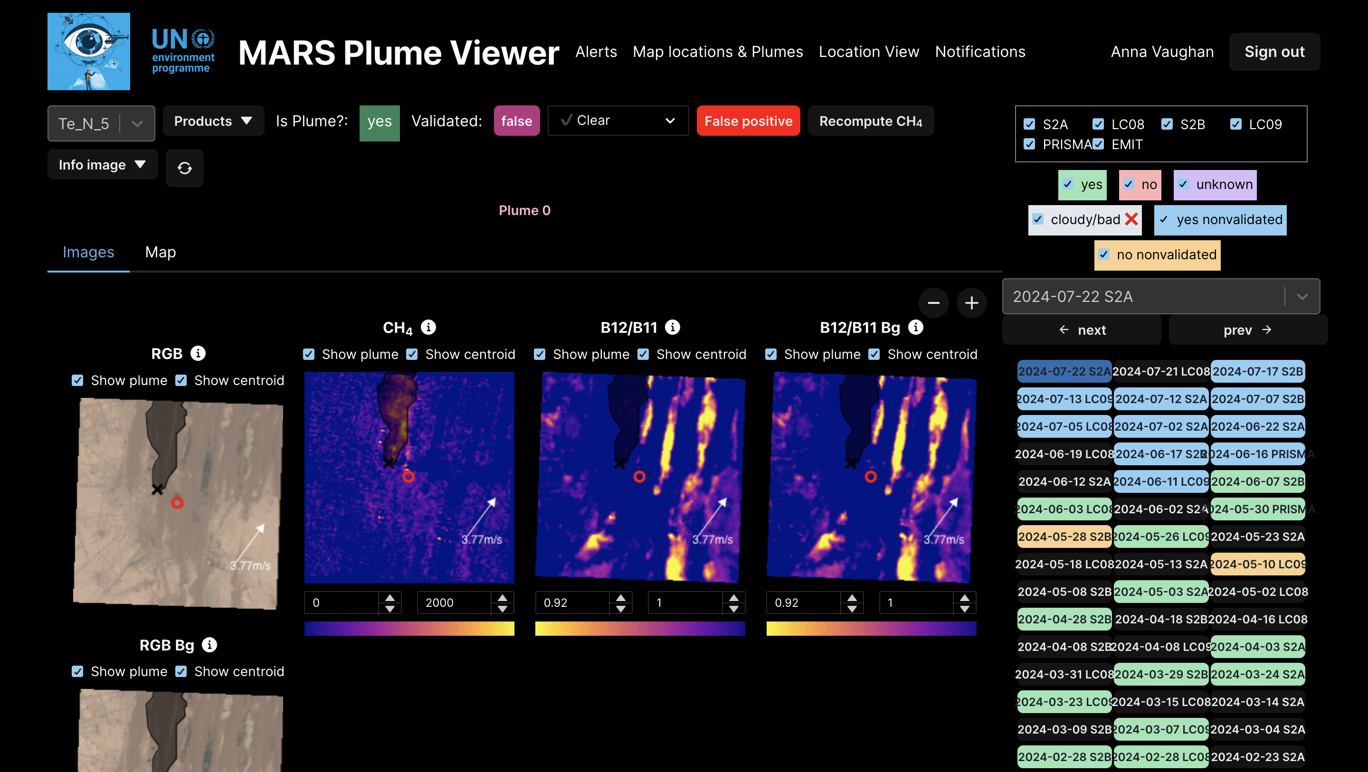Zoom in with the plus icon
1368x772 pixels.
pyautogui.click(x=971, y=302)
